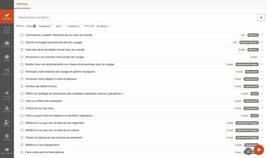Open task 'Faire un point chez le médecin'
The width and height of the screenshot is (267, 158).
tap(60, 116)
